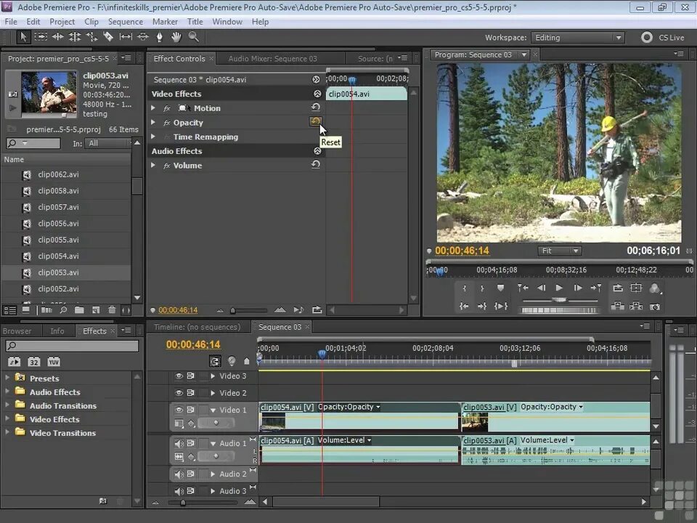Choose the Zoom magnifier tool

click(193, 37)
